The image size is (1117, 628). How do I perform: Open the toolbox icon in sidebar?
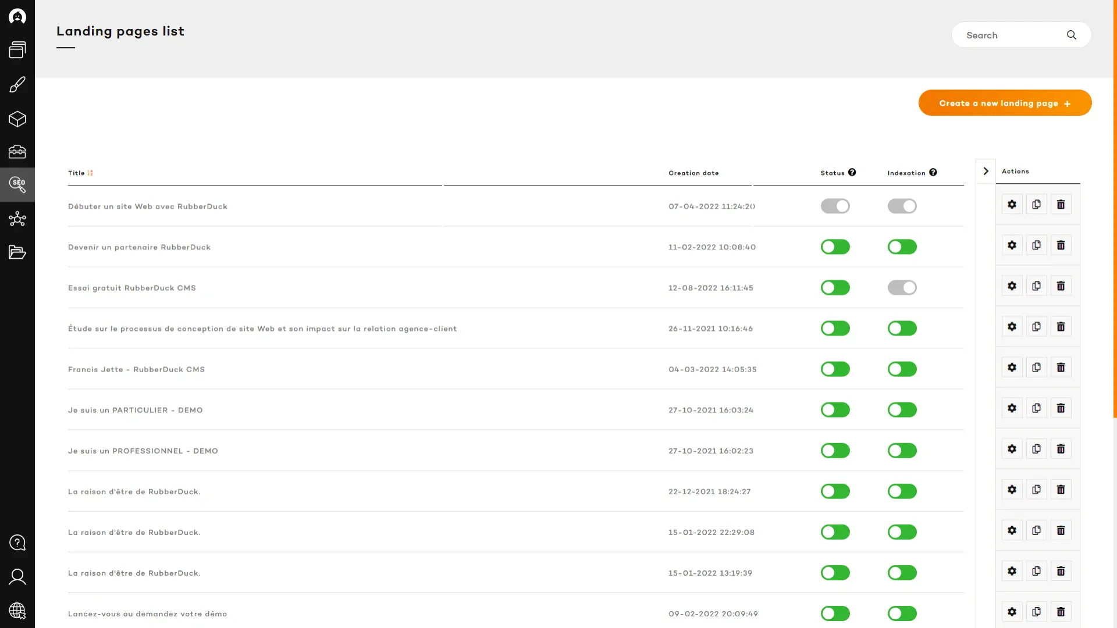(x=17, y=152)
